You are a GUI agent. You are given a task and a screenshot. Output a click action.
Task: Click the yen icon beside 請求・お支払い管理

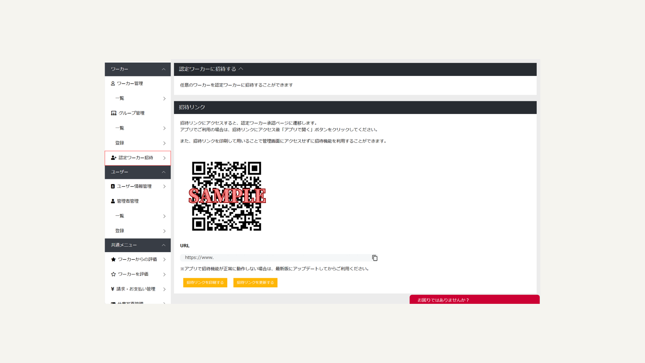(112, 289)
